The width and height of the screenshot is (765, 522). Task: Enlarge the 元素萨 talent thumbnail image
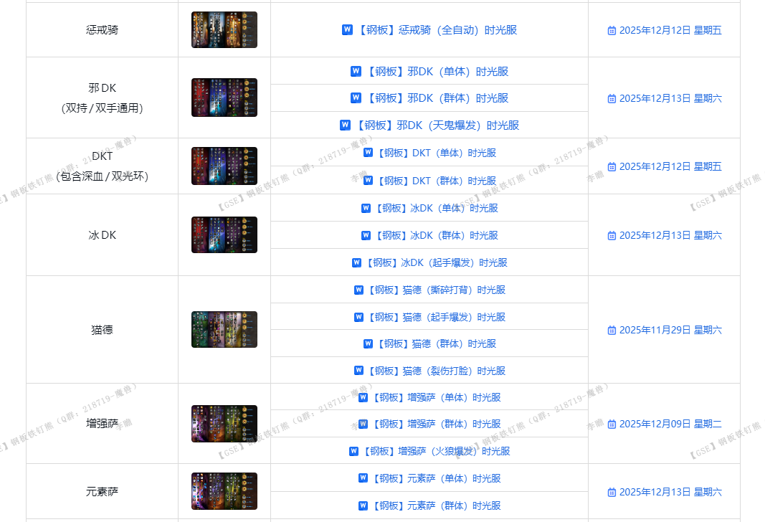[x=224, y=491]
